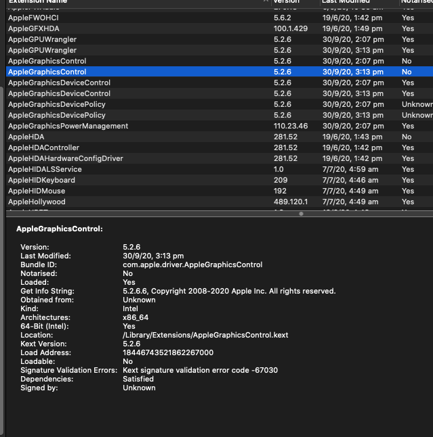Select AppleGPUWrangler row modified at 3:13 pm
Image resolution: width=433 pixels, height=437 pixels.
pyautogui.click(x=220, y=51)
